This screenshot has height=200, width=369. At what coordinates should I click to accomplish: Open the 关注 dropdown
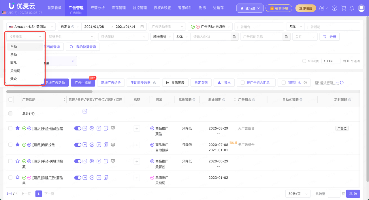(x=305, y=37)
